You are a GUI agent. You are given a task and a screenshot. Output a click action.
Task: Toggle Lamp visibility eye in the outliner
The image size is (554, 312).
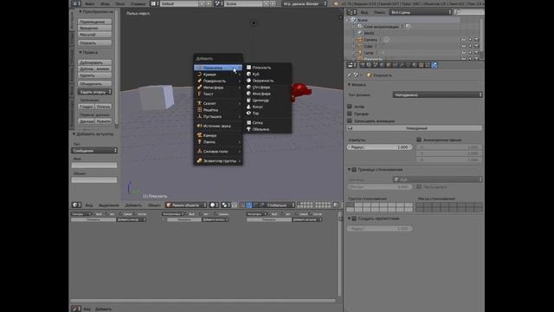click(x=463, y=53)
